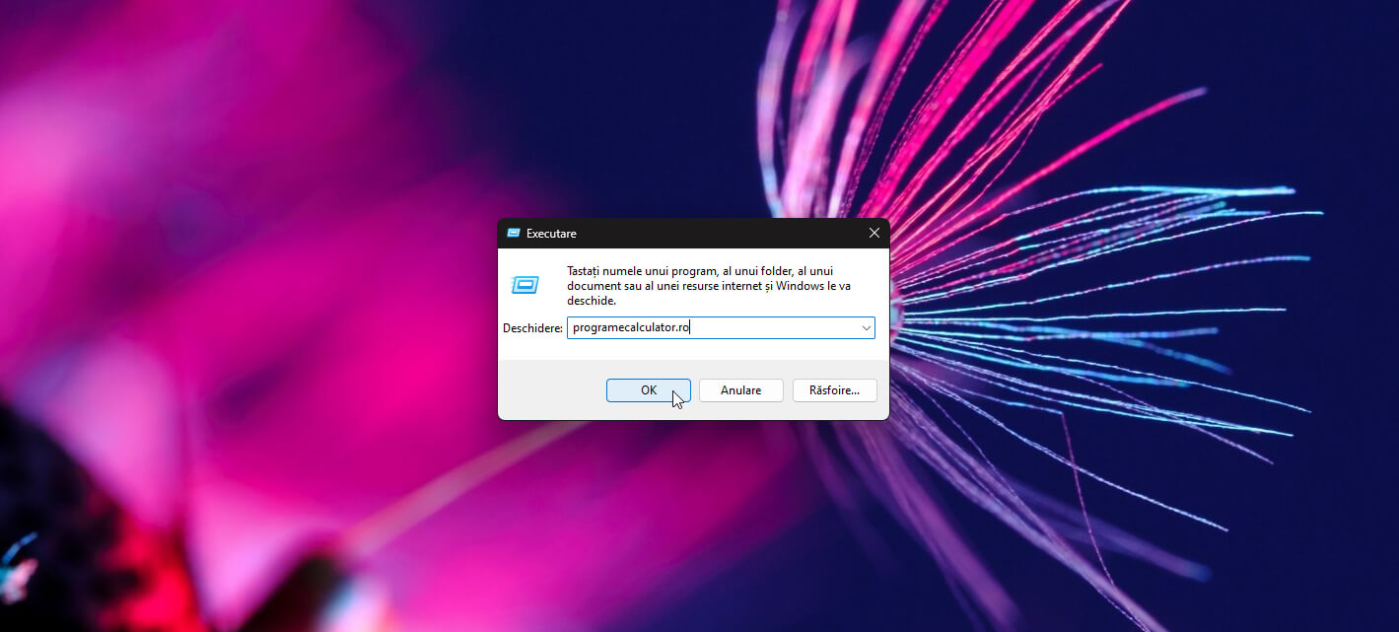
Task: Focus the Deschidere text input field
Action: (769, 327)
